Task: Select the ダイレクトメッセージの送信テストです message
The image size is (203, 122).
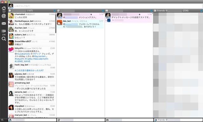Action: 128,18
